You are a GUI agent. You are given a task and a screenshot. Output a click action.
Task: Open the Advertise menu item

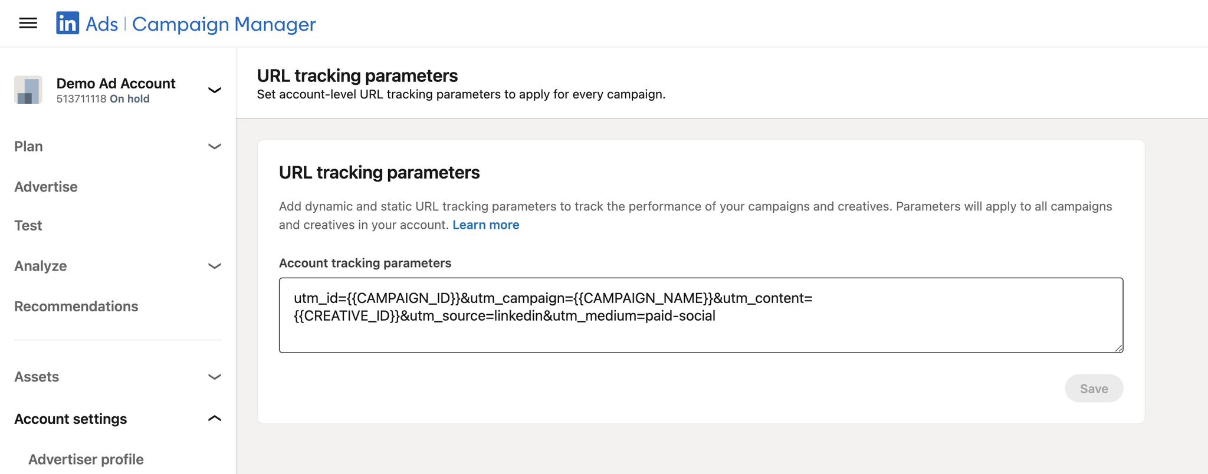coord(46,187)
